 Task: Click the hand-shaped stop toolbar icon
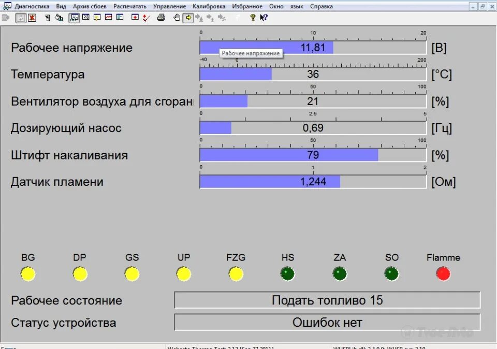(176, 18)
